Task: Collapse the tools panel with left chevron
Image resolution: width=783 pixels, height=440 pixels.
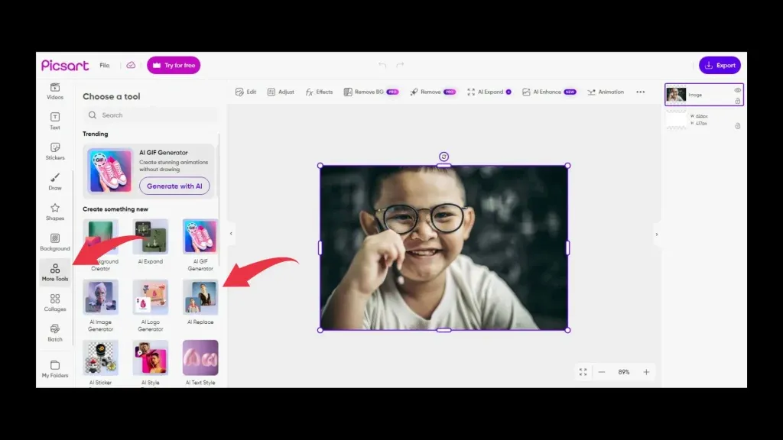Action: click(231, 234)
